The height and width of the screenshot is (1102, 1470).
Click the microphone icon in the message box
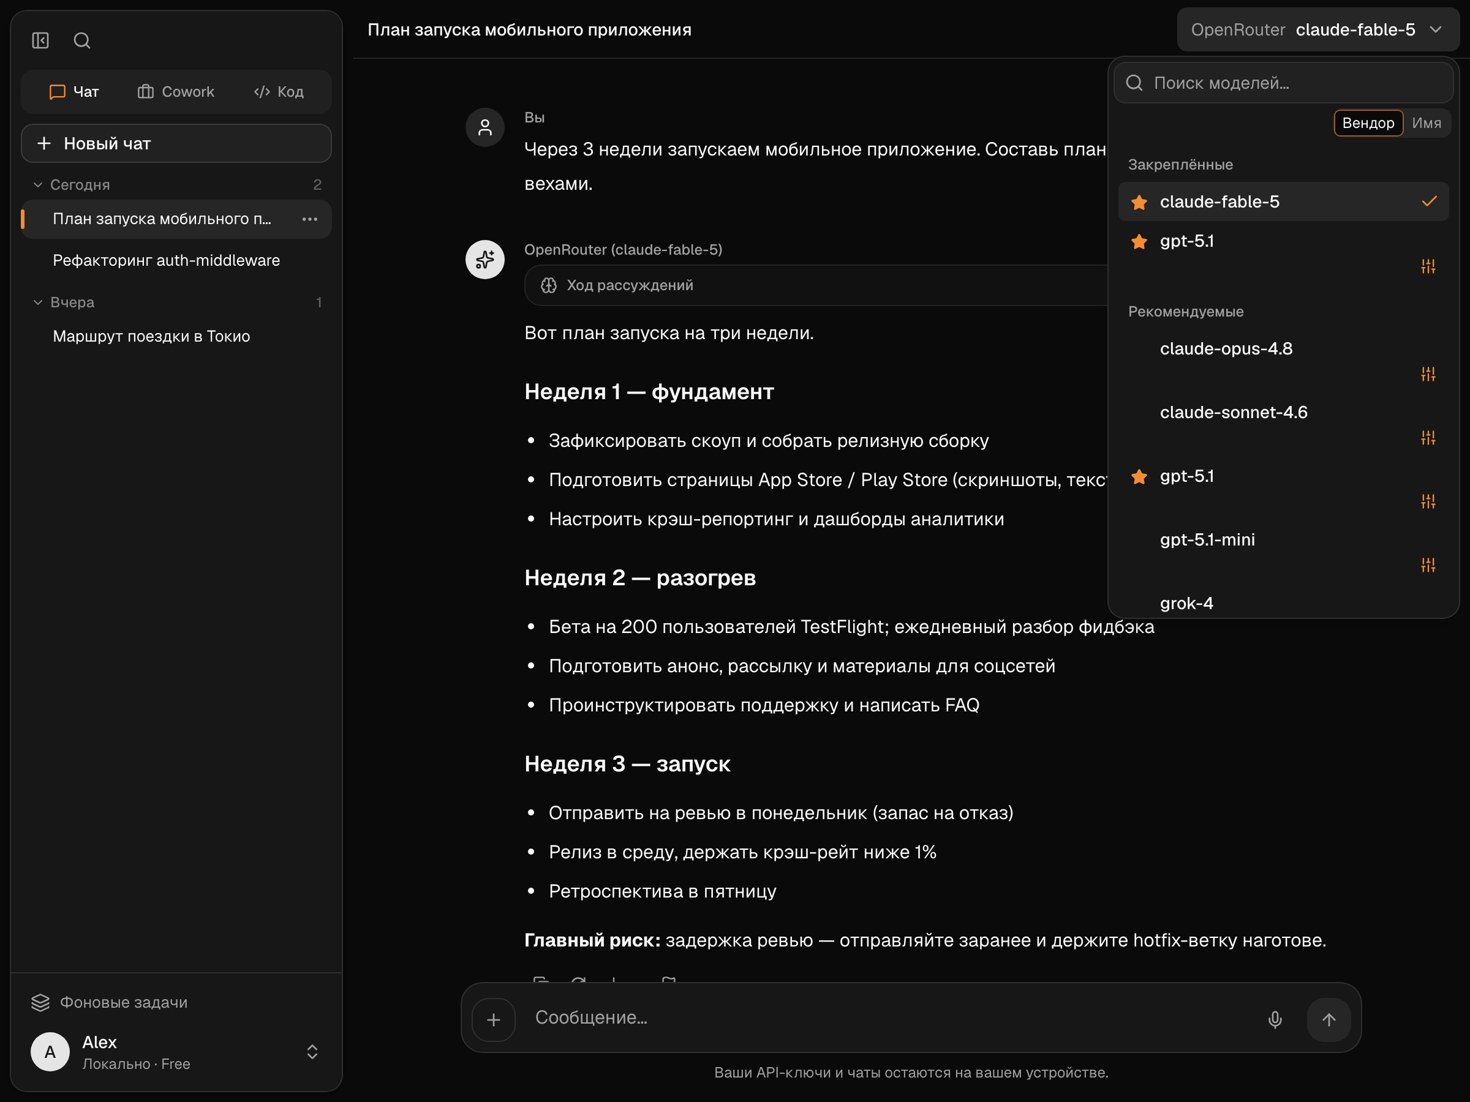click(x=1275, y=1019)
